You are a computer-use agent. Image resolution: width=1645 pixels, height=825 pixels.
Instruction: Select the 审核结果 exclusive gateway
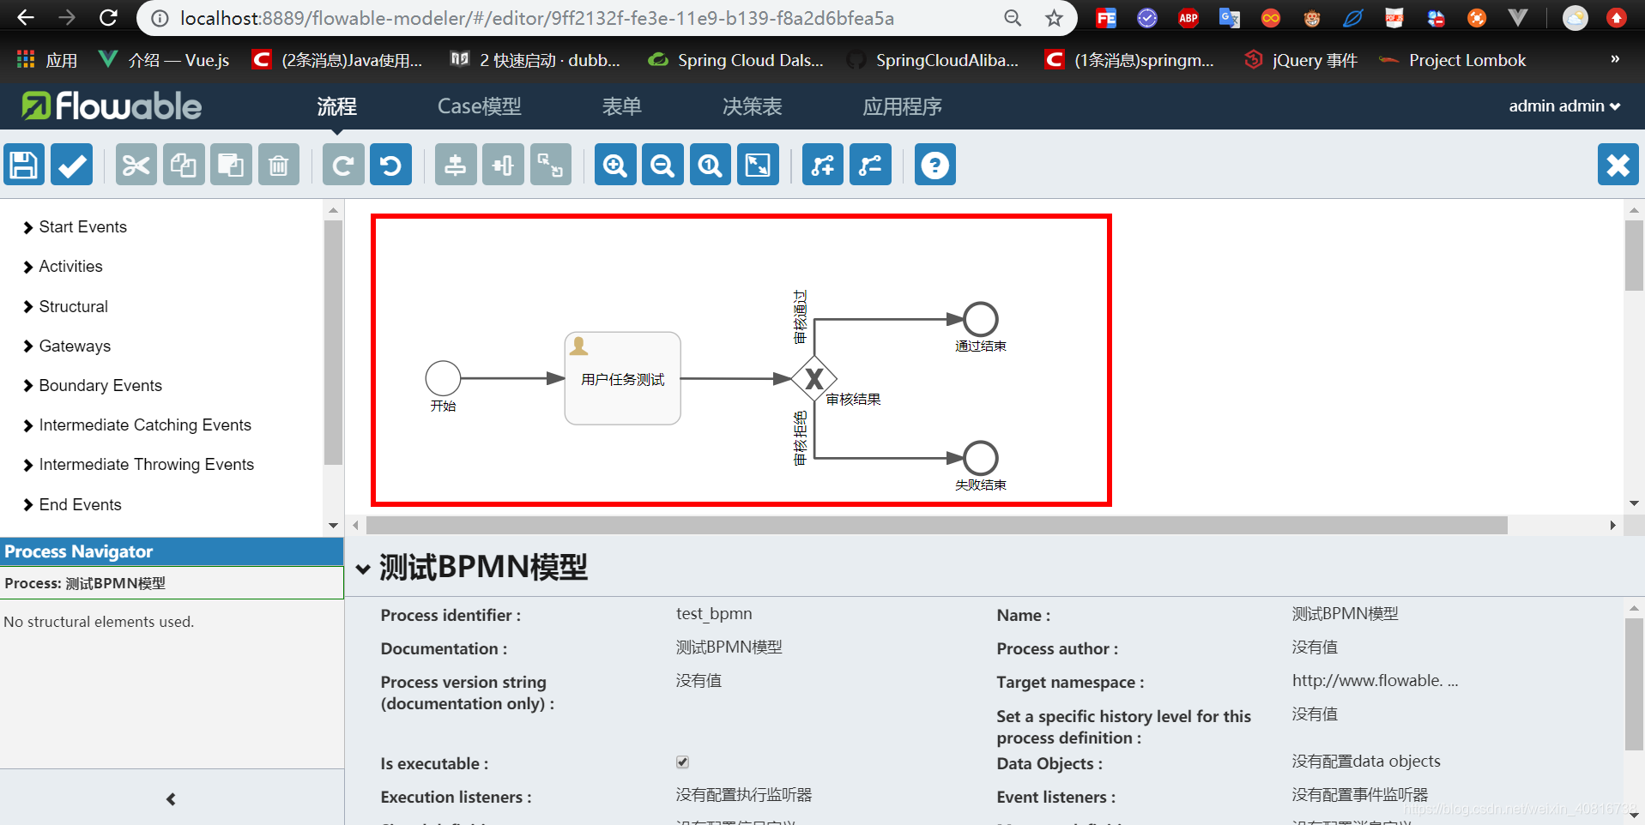click(x=813, y=378)
